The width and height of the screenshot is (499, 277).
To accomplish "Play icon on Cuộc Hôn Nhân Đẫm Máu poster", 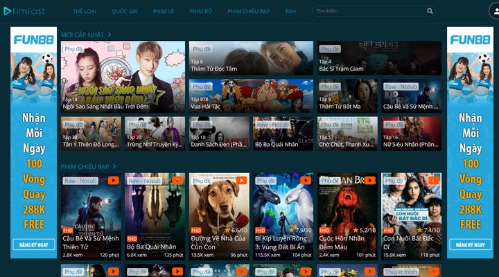I will 370,181.
